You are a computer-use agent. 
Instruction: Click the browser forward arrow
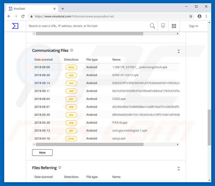coord(16,16)
